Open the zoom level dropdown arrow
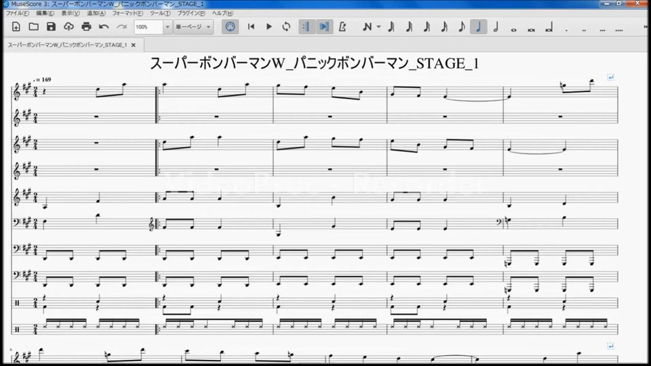The width and height of the screenshot is (651, 366). coord(167,27)
